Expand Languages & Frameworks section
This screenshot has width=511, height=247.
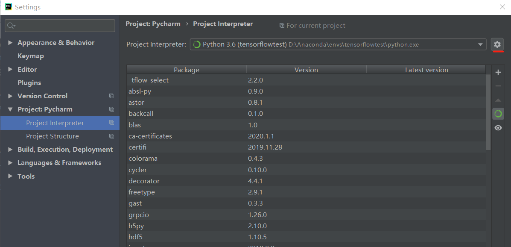tap(10, 163)
